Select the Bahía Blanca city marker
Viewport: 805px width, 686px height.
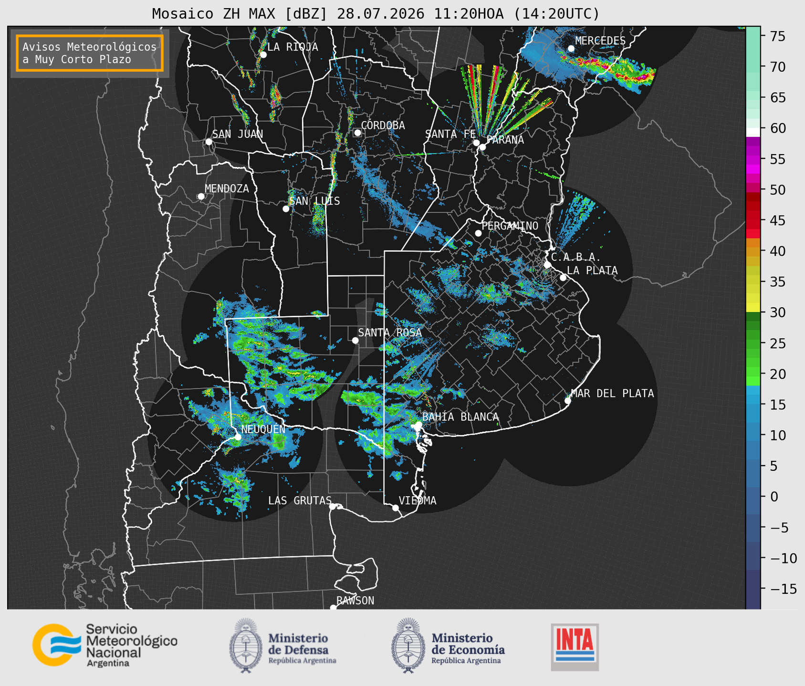[418, 425]
